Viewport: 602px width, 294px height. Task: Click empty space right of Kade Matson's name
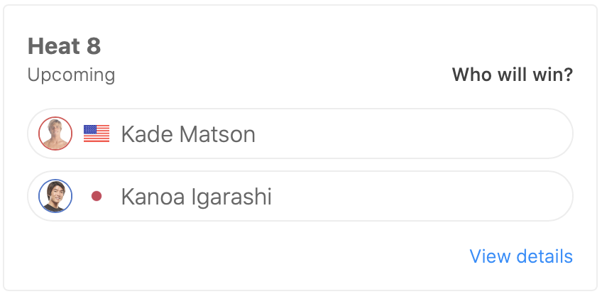[x=412, y=134]
